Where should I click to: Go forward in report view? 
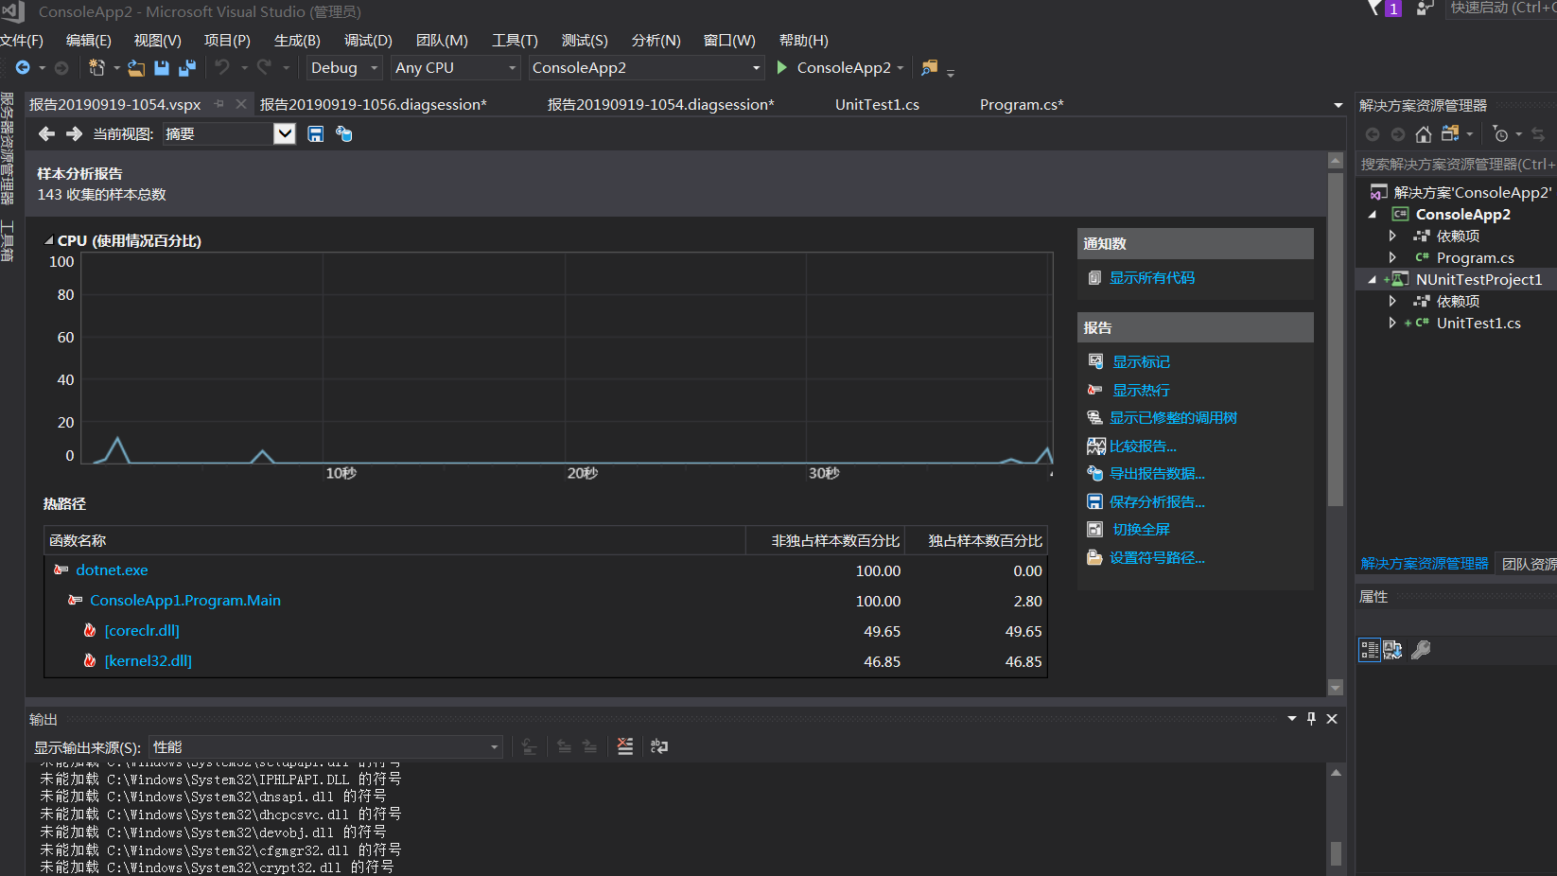pyautogui.click(x=74, y=134)
